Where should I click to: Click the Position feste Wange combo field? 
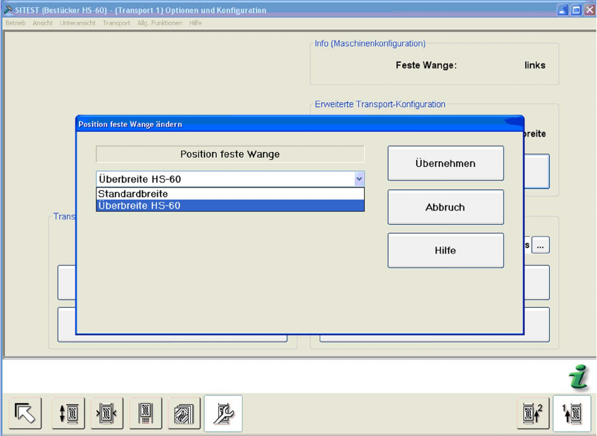[224, 179]
